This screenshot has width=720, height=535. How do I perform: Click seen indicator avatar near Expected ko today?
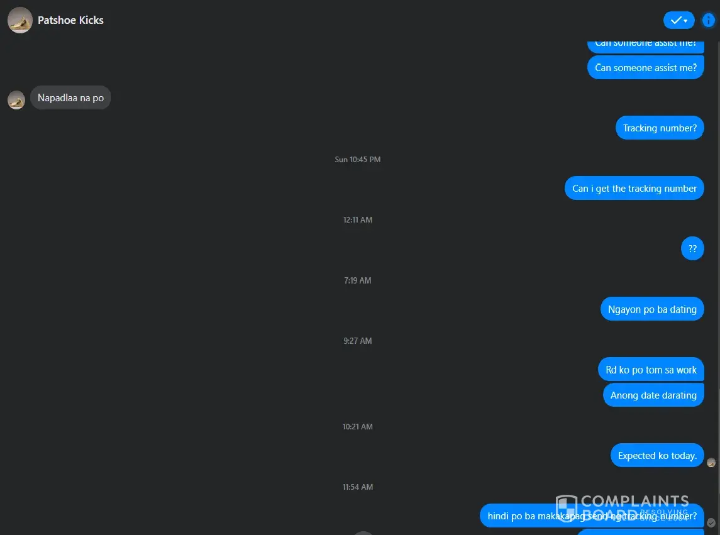[x=711, y=463]
